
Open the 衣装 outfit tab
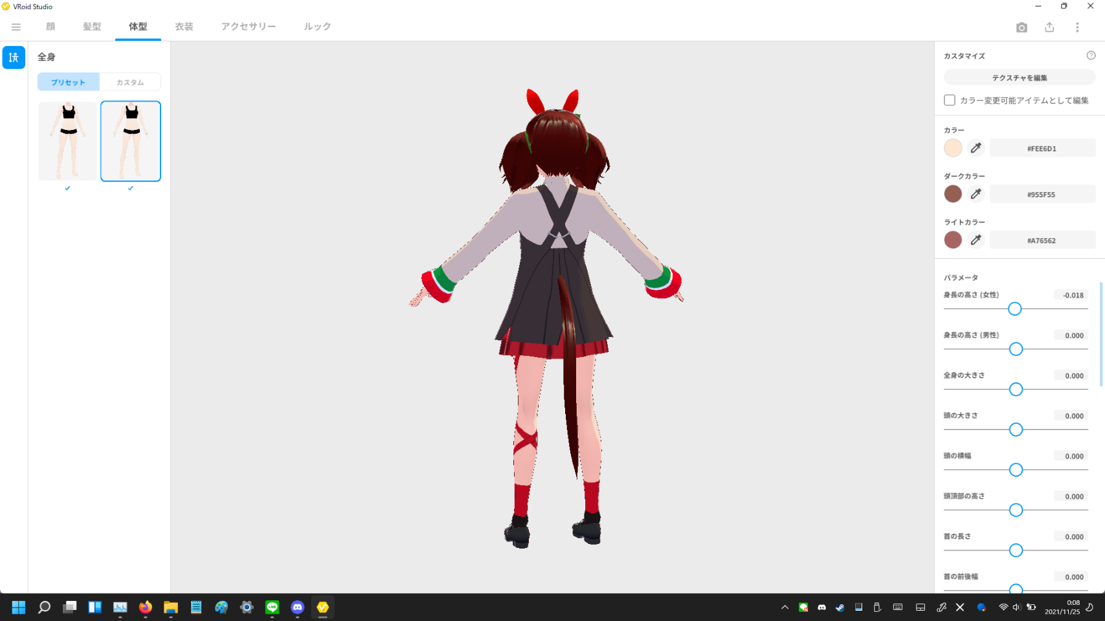[184, 27]
